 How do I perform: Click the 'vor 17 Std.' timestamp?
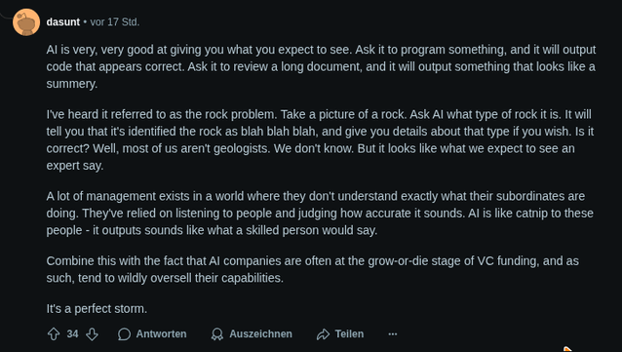pyautogui.click(x=115, y=22)
